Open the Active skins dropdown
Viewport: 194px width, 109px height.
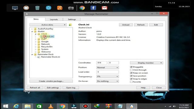pyautogui.click(x=48, y=25)
